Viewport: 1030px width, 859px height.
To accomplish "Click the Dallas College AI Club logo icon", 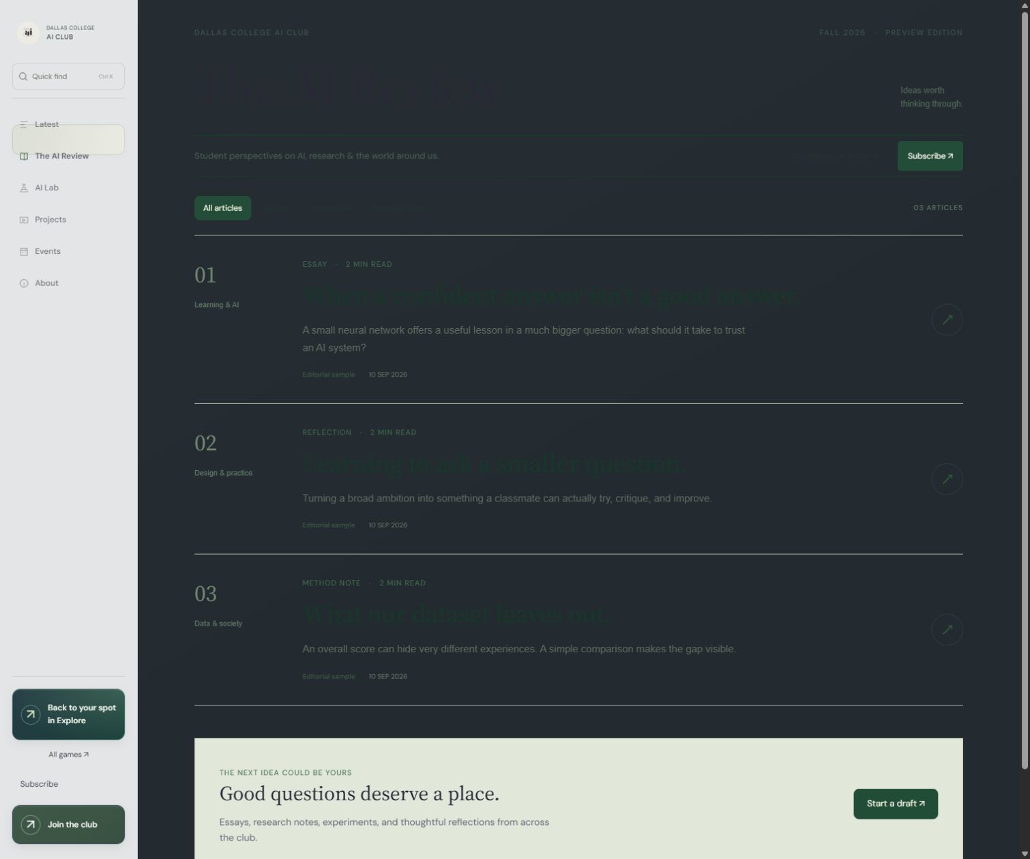I will [x=28, y=32].
